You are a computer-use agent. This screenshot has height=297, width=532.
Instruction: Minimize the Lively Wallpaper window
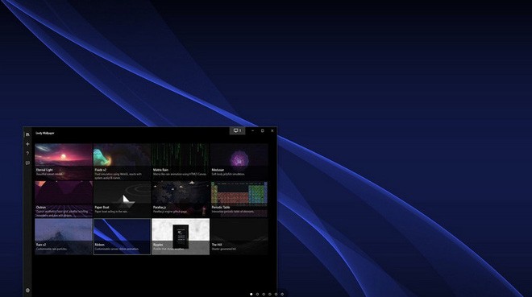click(252, 130)
